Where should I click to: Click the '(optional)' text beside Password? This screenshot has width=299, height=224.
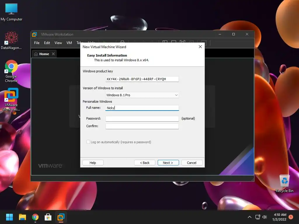coord(188,118)
